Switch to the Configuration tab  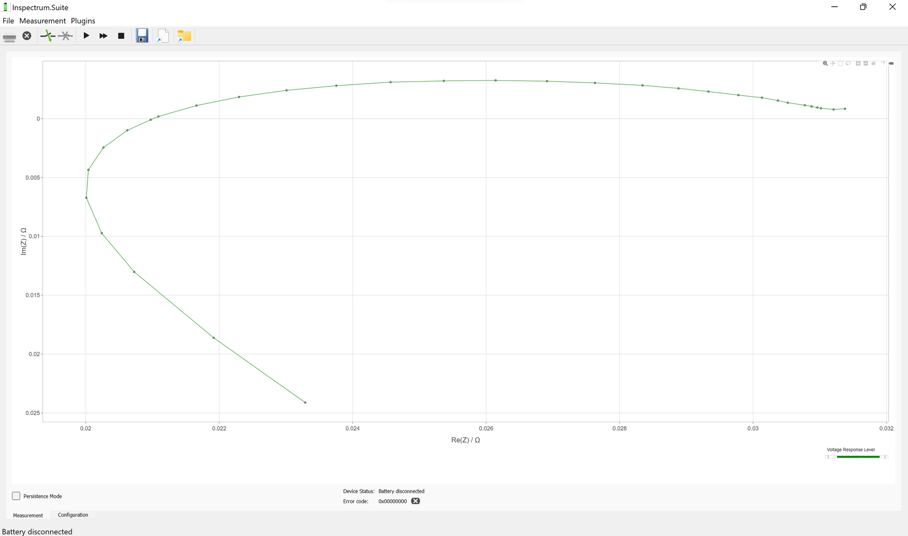pyautogui.click(x=73, y=515)
